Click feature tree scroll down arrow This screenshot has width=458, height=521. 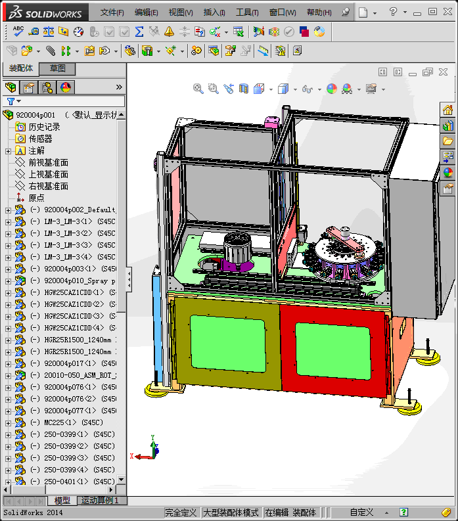coord(122,480)
